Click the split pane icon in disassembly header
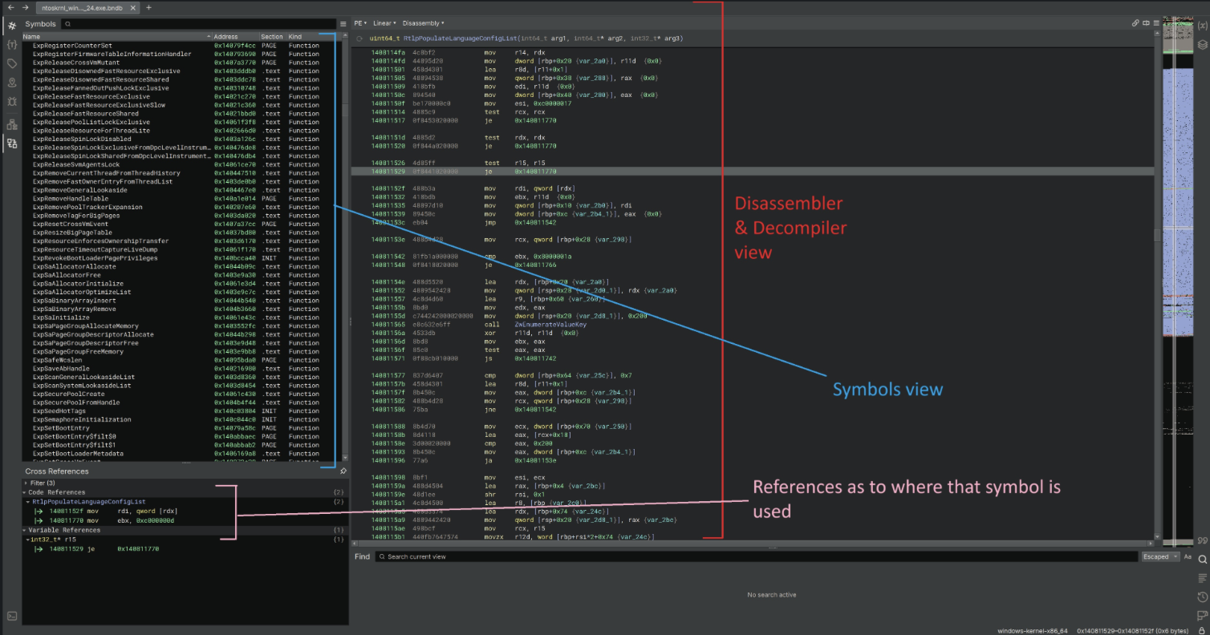1210x635 pixels. click(x=1146, y=23)
